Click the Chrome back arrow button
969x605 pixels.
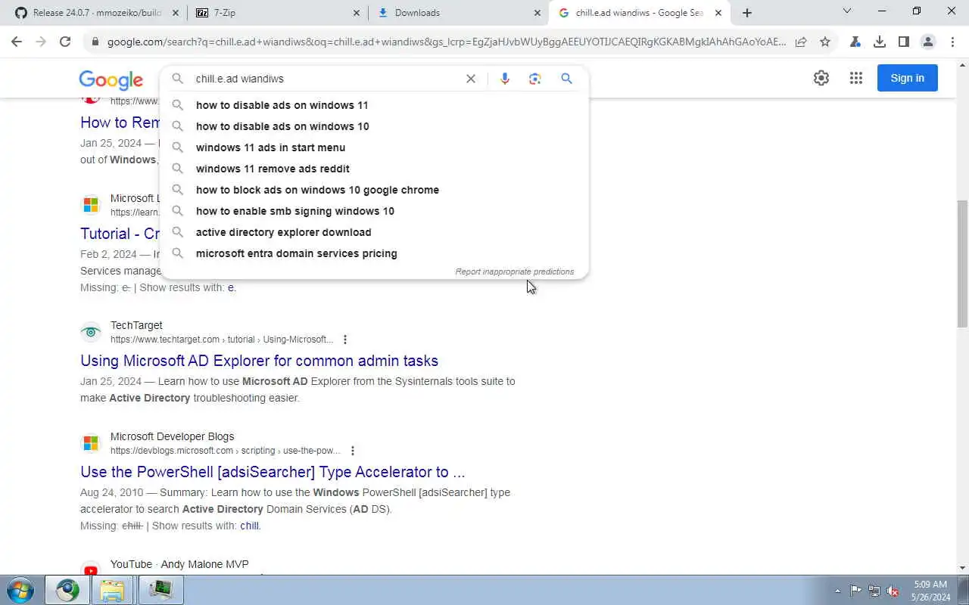[17, 42]
